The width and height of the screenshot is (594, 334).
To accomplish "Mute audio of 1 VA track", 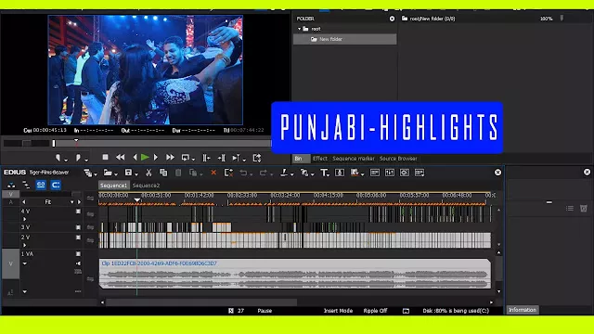I will [x=78, y=263].
